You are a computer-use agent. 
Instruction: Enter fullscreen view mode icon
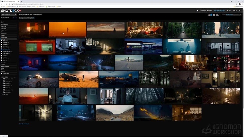click(x=219, y=15)
